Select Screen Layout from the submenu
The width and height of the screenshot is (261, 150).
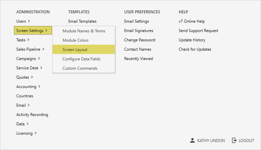[75, 50]
